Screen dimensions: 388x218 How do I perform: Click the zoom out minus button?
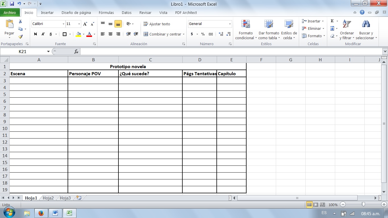click(x=343, y=204)
